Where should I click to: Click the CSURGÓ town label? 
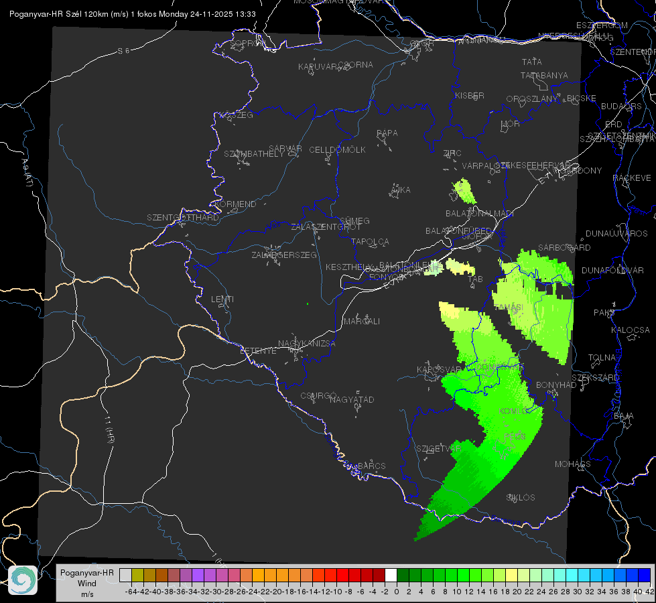[318, 396]
